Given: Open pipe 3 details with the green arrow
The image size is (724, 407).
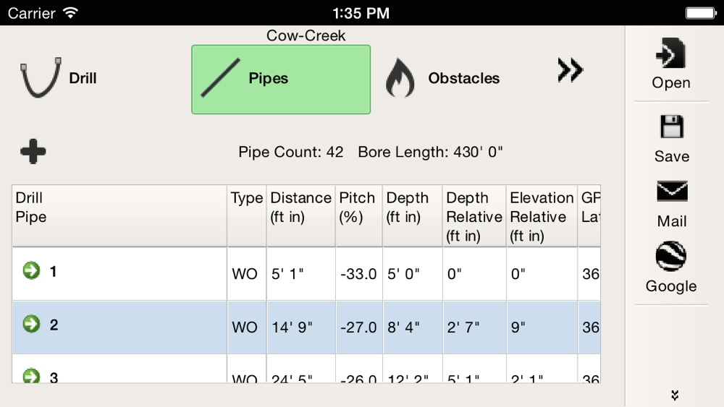Looking at the screenshot, I should 31,376.
